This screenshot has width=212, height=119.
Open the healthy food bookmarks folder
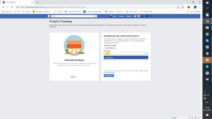coord(146,12)
